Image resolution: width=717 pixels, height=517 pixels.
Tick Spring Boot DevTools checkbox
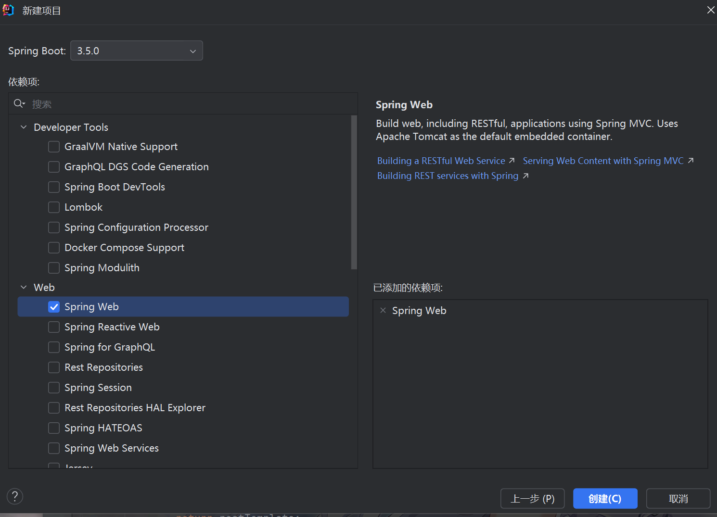pos(54,187)
